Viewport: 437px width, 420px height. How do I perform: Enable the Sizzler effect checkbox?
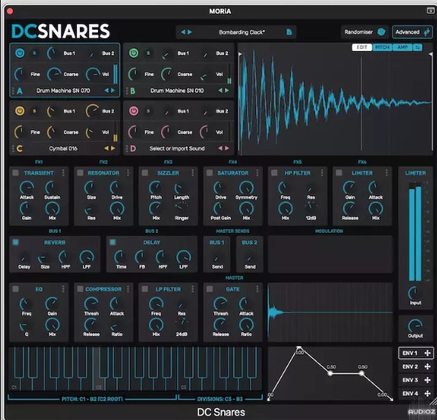145,173
